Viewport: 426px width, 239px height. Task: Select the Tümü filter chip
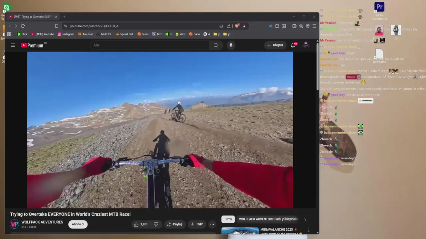(228, 219)
